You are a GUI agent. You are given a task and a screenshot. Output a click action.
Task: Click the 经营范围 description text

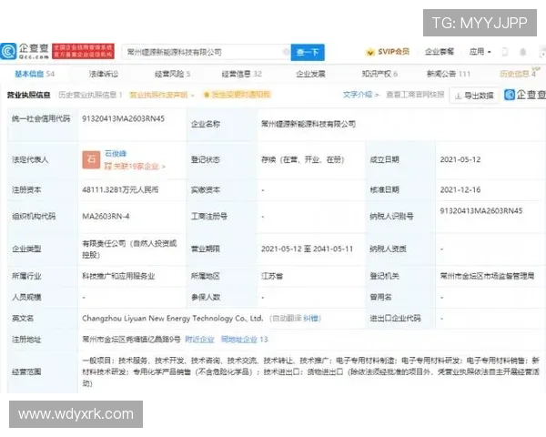click(x=310, y=371)
